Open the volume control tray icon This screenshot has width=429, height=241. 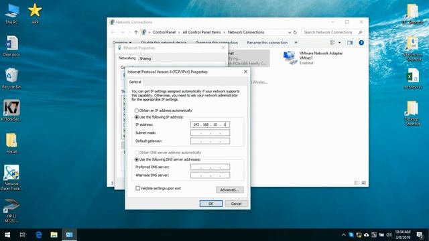(x=389, y=235)
